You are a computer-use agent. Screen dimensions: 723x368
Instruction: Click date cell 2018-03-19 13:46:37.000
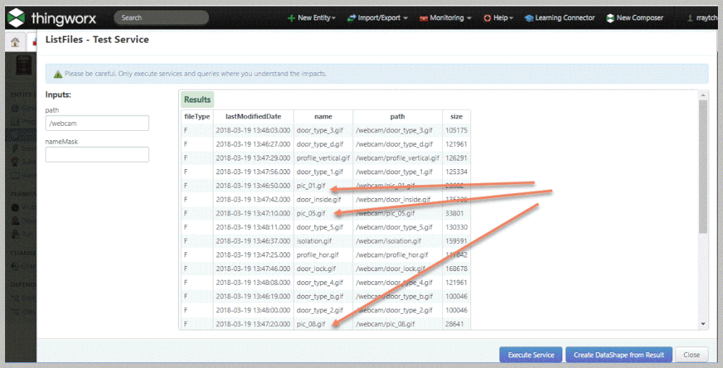coord(253,241)
